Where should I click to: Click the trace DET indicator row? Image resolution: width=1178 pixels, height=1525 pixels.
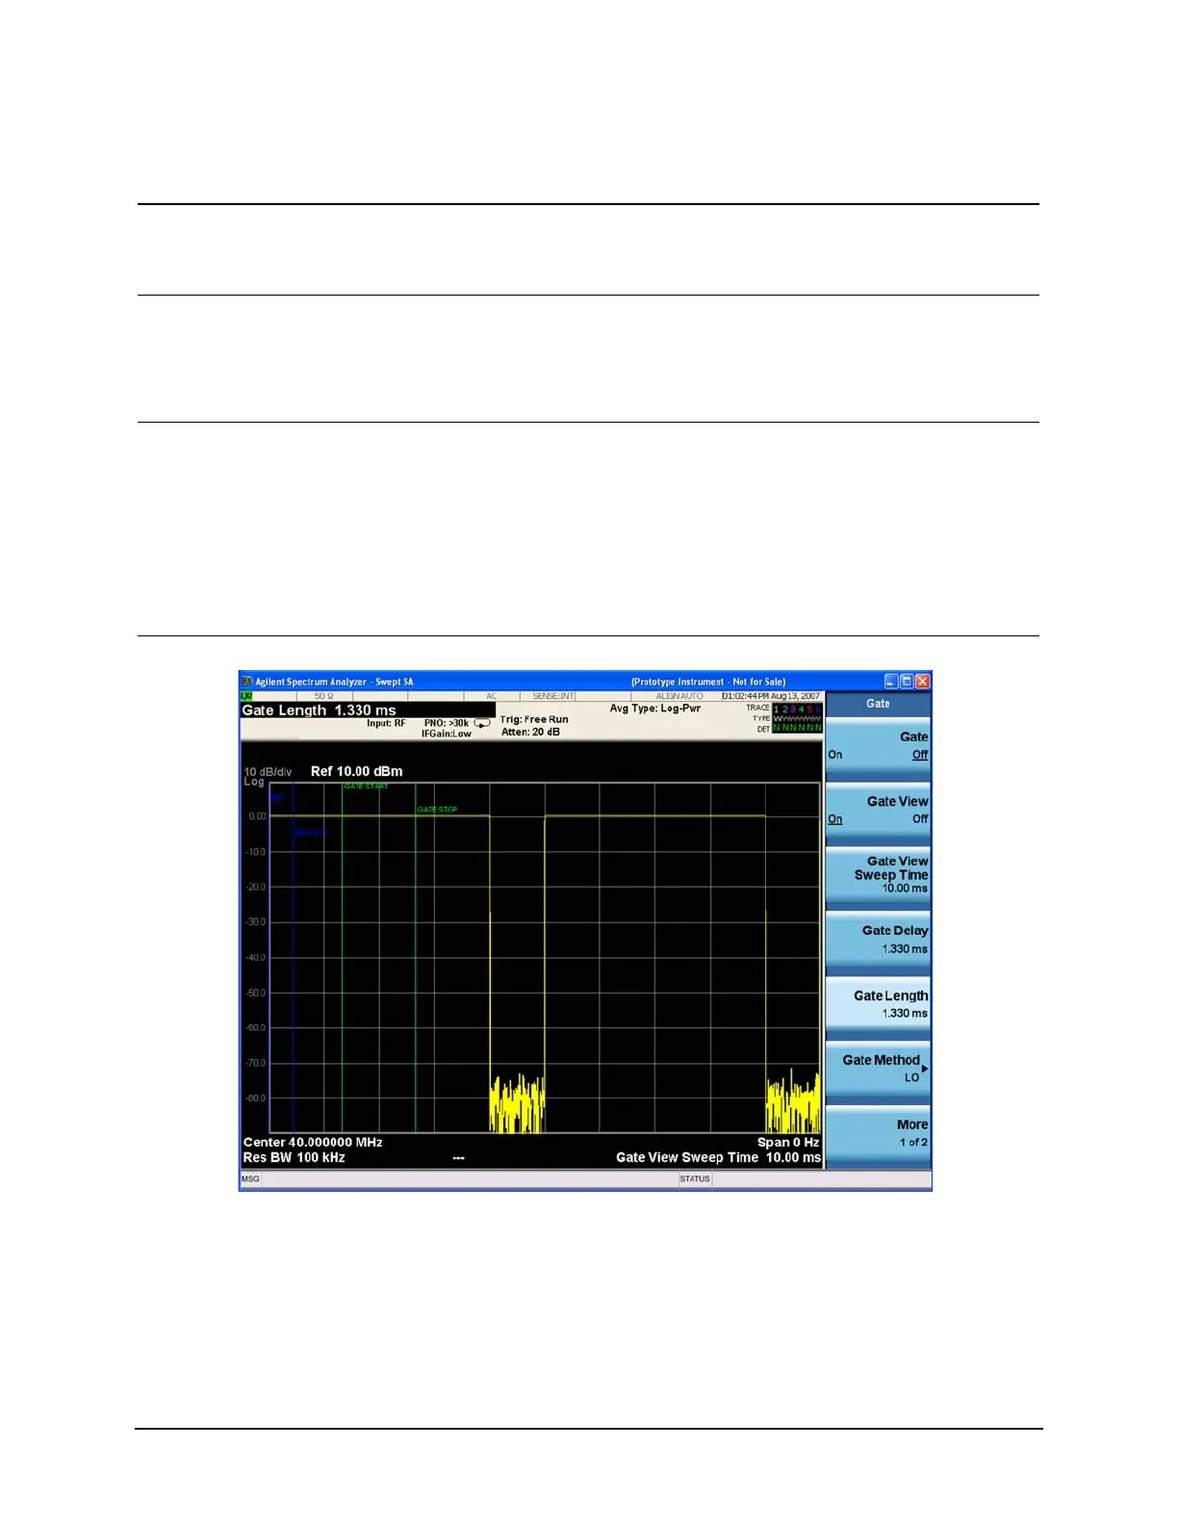pos(798,728)
